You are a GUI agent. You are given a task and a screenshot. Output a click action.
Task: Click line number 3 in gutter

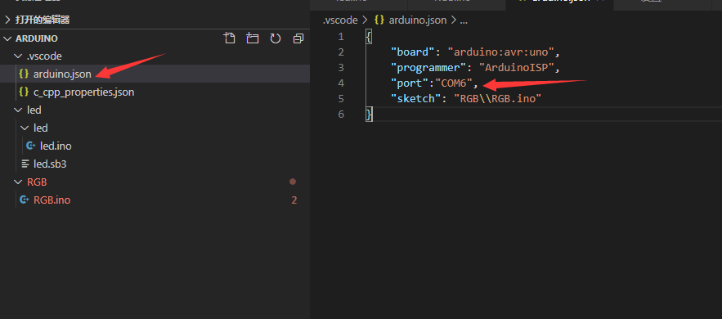click(341, 68)
